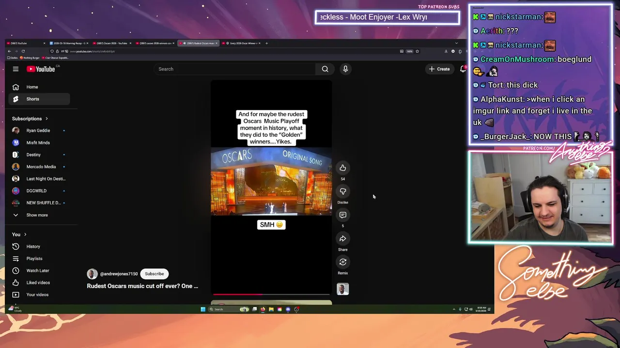Viewport: 620px width, 348px height.
Task: Open Windows Start menu
Action: [x=203, y=309]
